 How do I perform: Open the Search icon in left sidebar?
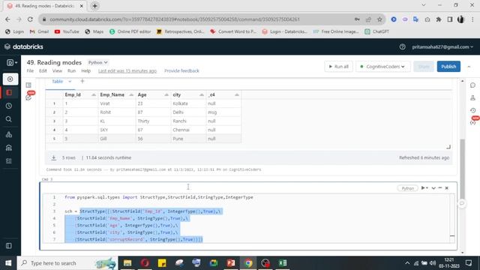pos(9,119)
